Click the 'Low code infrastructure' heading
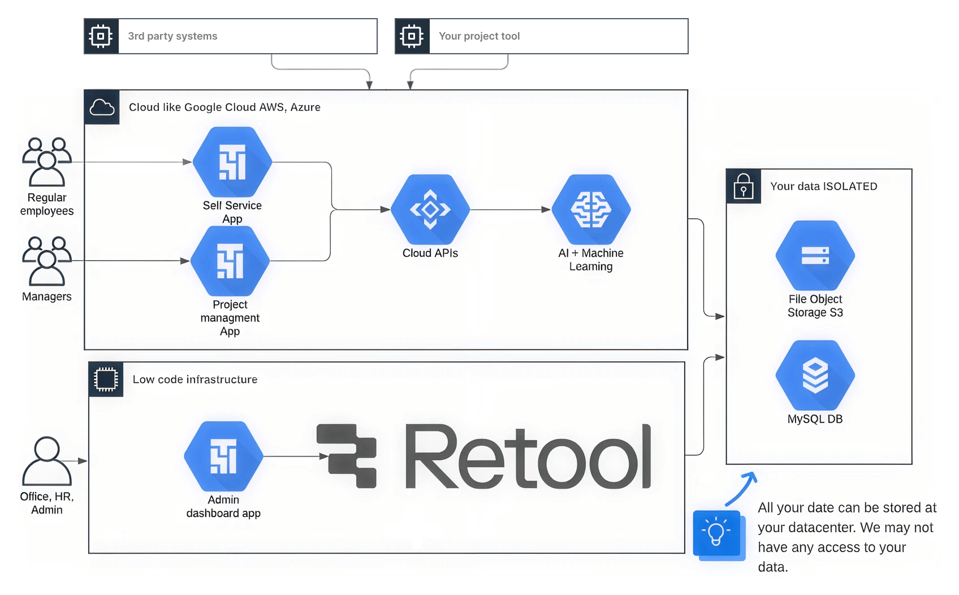The height and width of the screenshot is (595, 959). click(x=195, y=379)
